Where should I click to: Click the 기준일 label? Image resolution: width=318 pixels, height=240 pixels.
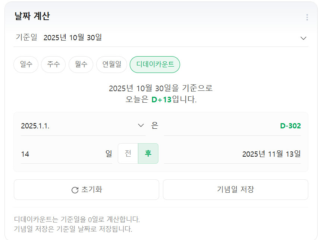point(26,38)
